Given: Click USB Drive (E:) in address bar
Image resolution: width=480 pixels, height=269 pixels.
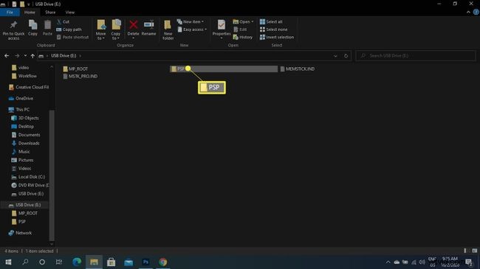Looking at the screenshot, I should coord(64,55).
